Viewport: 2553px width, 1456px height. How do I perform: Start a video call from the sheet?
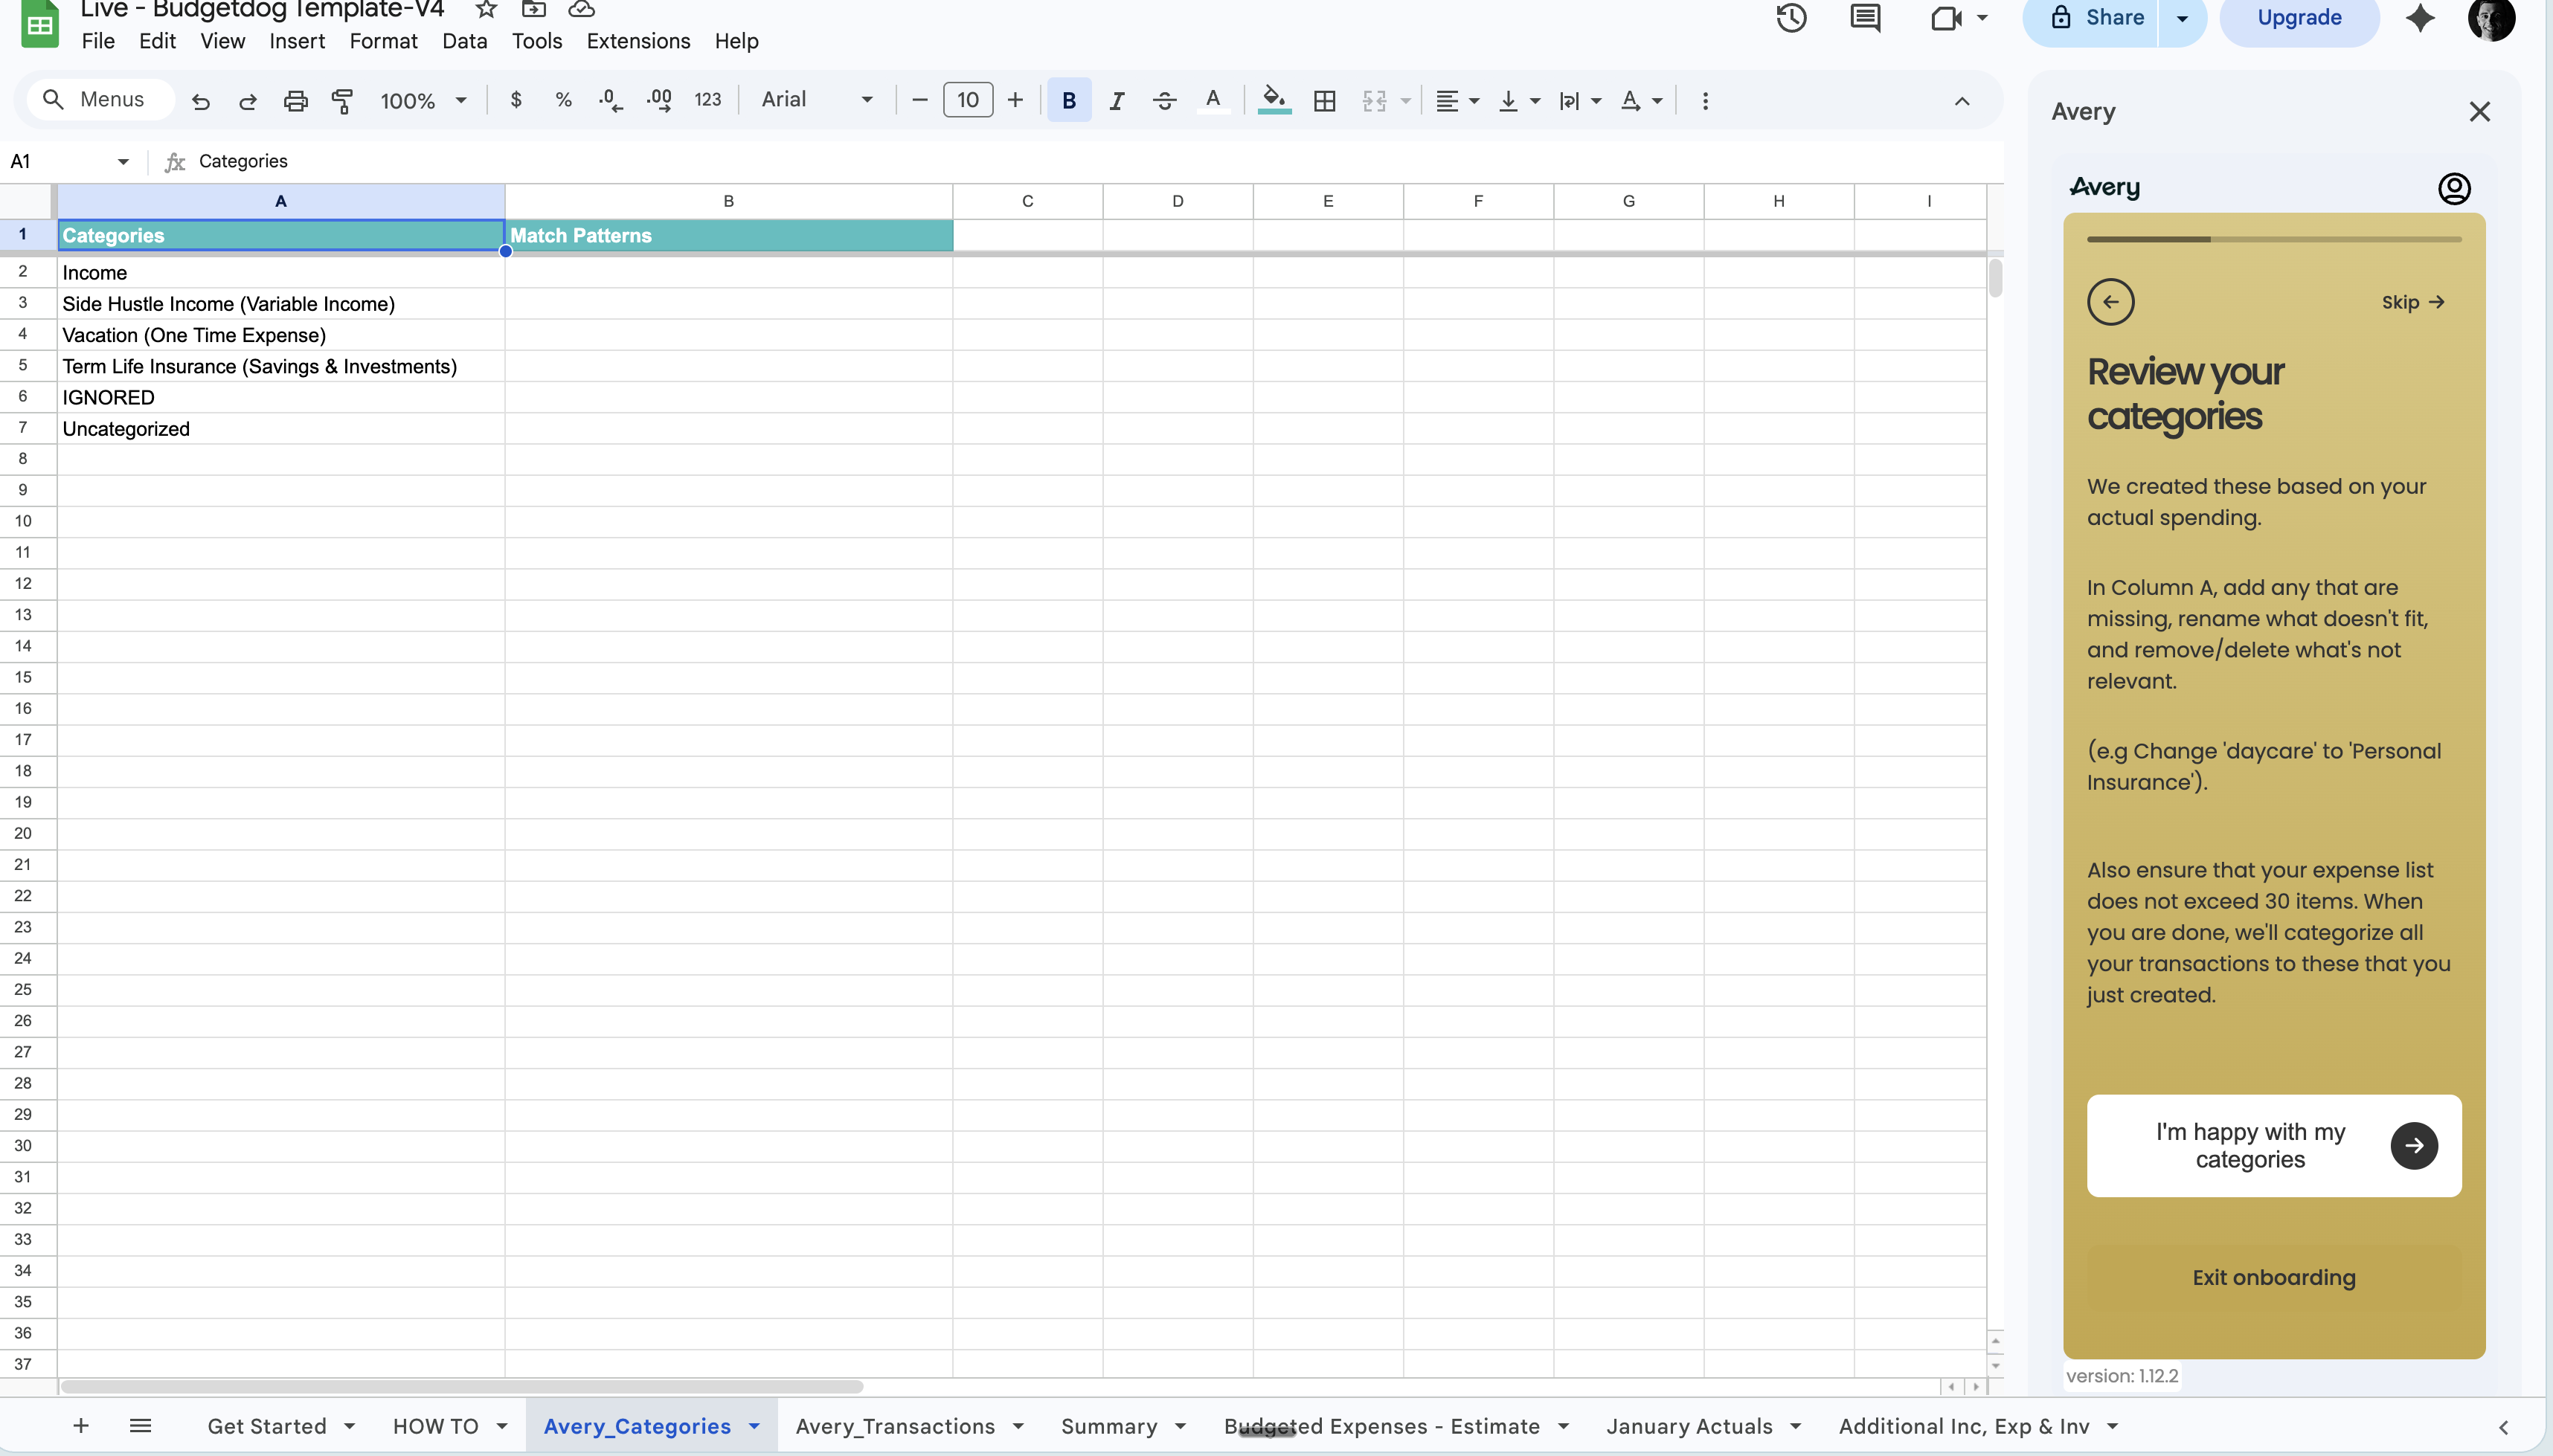(1945, 18)
